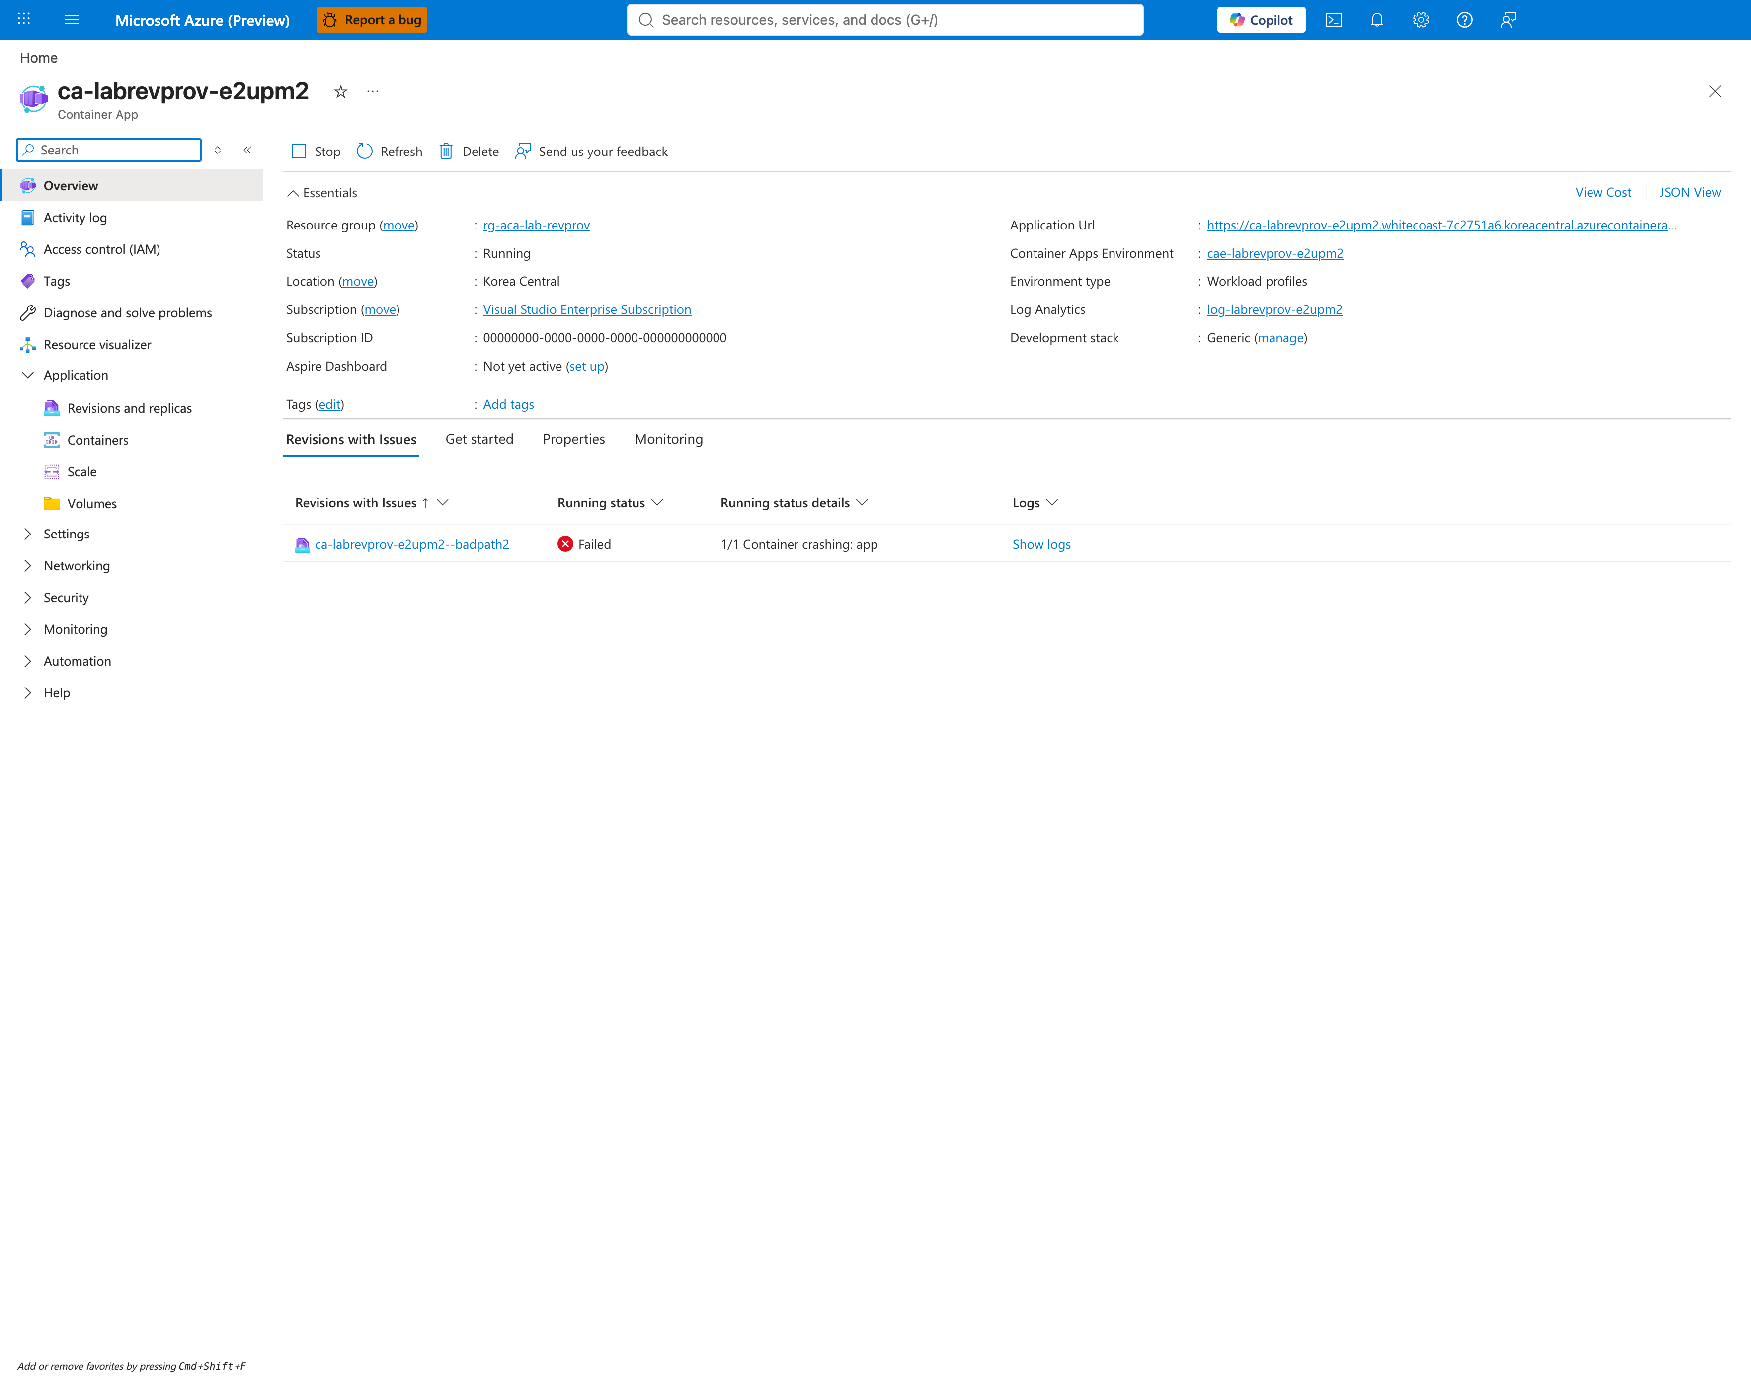
Task: Open resource group rg-aca-lab-revprov
Action: (536, 225)
